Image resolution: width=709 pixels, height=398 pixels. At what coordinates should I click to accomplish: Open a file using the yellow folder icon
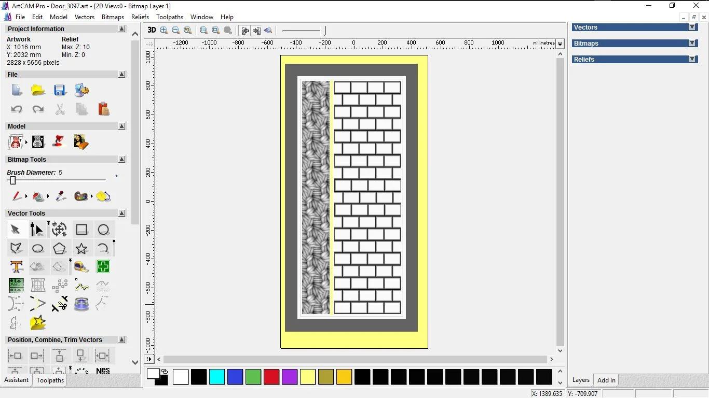click(x=38, y=90)
